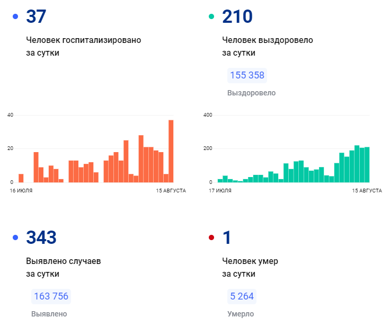
Task: Click the green dot beside 210
Action: pos(211,16)
